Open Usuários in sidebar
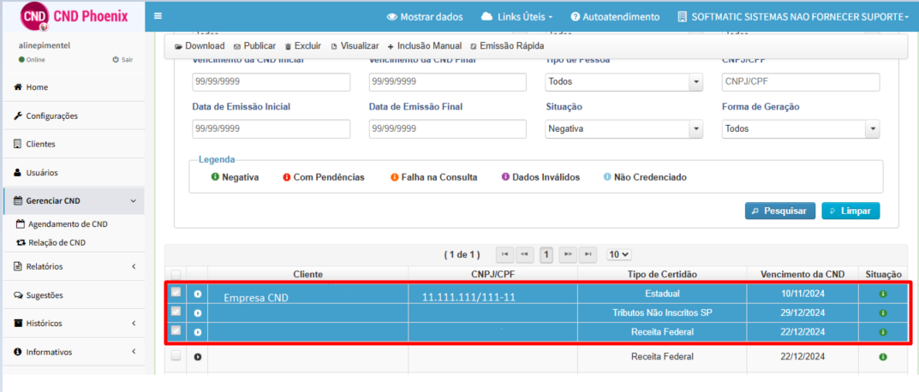This screenshot has height=392, width=919. (74, 173)
